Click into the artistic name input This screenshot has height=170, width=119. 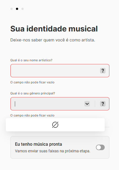pyautogui.click(x=55, y=71)
